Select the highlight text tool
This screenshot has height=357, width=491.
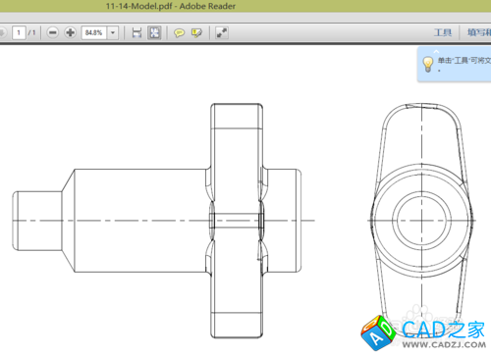coord(196,32)
